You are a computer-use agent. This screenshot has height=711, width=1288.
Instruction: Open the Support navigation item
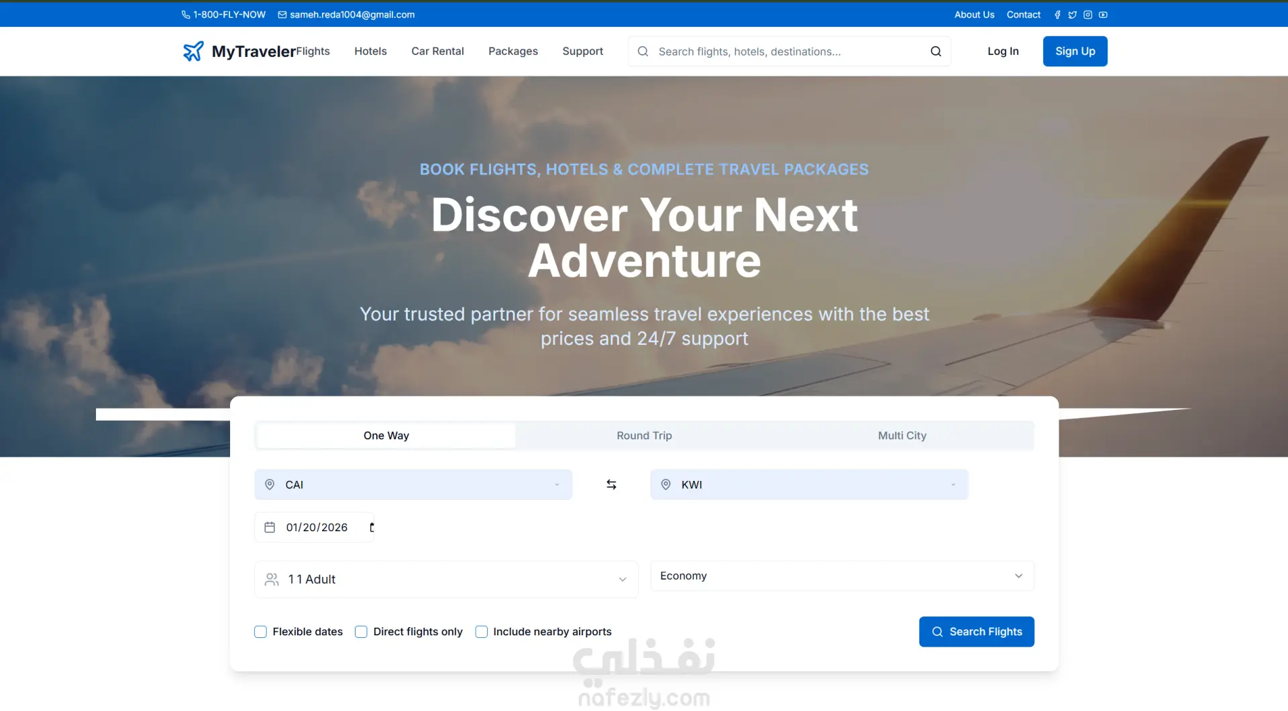tap(582, 51)
